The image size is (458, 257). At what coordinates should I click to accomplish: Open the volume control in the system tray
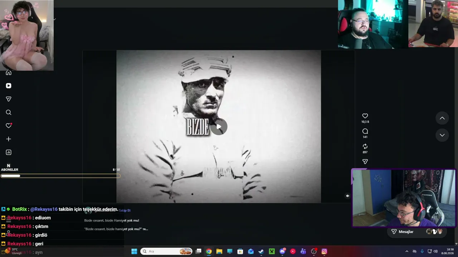tap(435, 251)
